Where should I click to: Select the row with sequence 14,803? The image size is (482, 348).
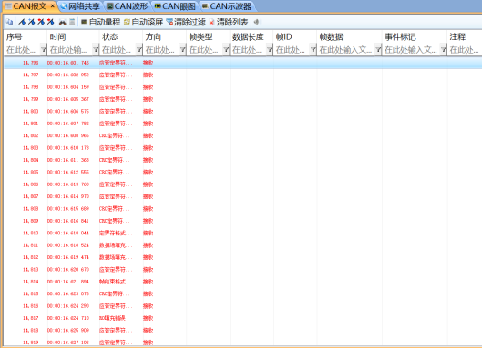(x=243, y=148)
